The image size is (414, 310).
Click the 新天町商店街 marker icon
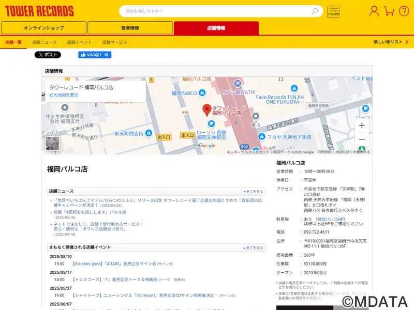click(x=149, y=133)
